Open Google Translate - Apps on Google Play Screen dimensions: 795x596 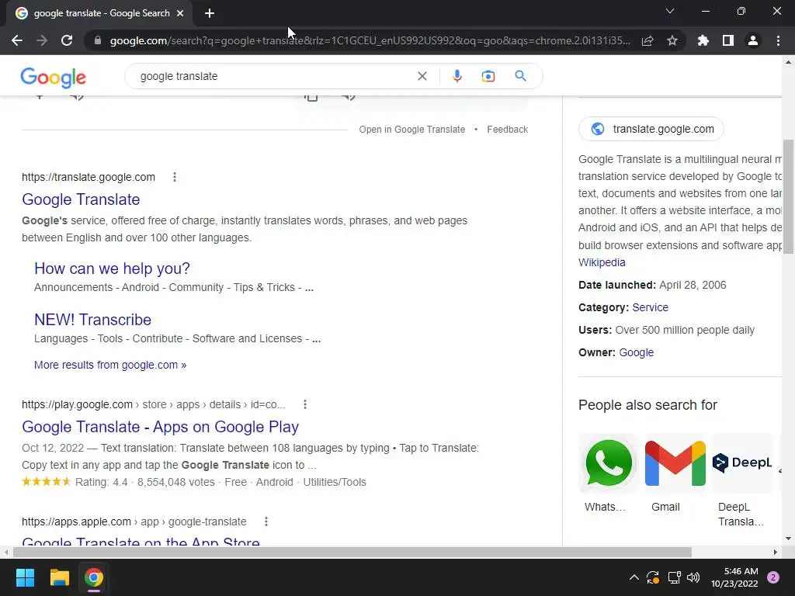click(160, 427)
